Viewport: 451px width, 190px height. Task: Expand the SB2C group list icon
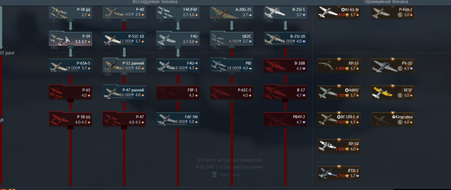click(232, 47)
